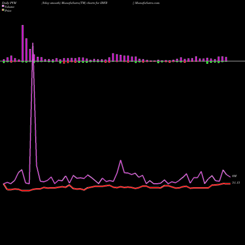
Task: Select the Price legend label
Action: (x=8, y=11)
